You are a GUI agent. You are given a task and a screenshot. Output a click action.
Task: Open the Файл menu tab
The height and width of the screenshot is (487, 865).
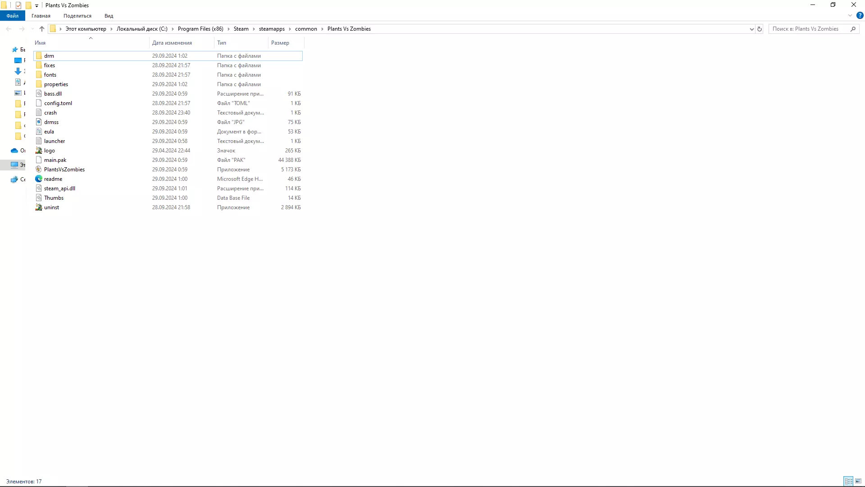pos(13,16)
